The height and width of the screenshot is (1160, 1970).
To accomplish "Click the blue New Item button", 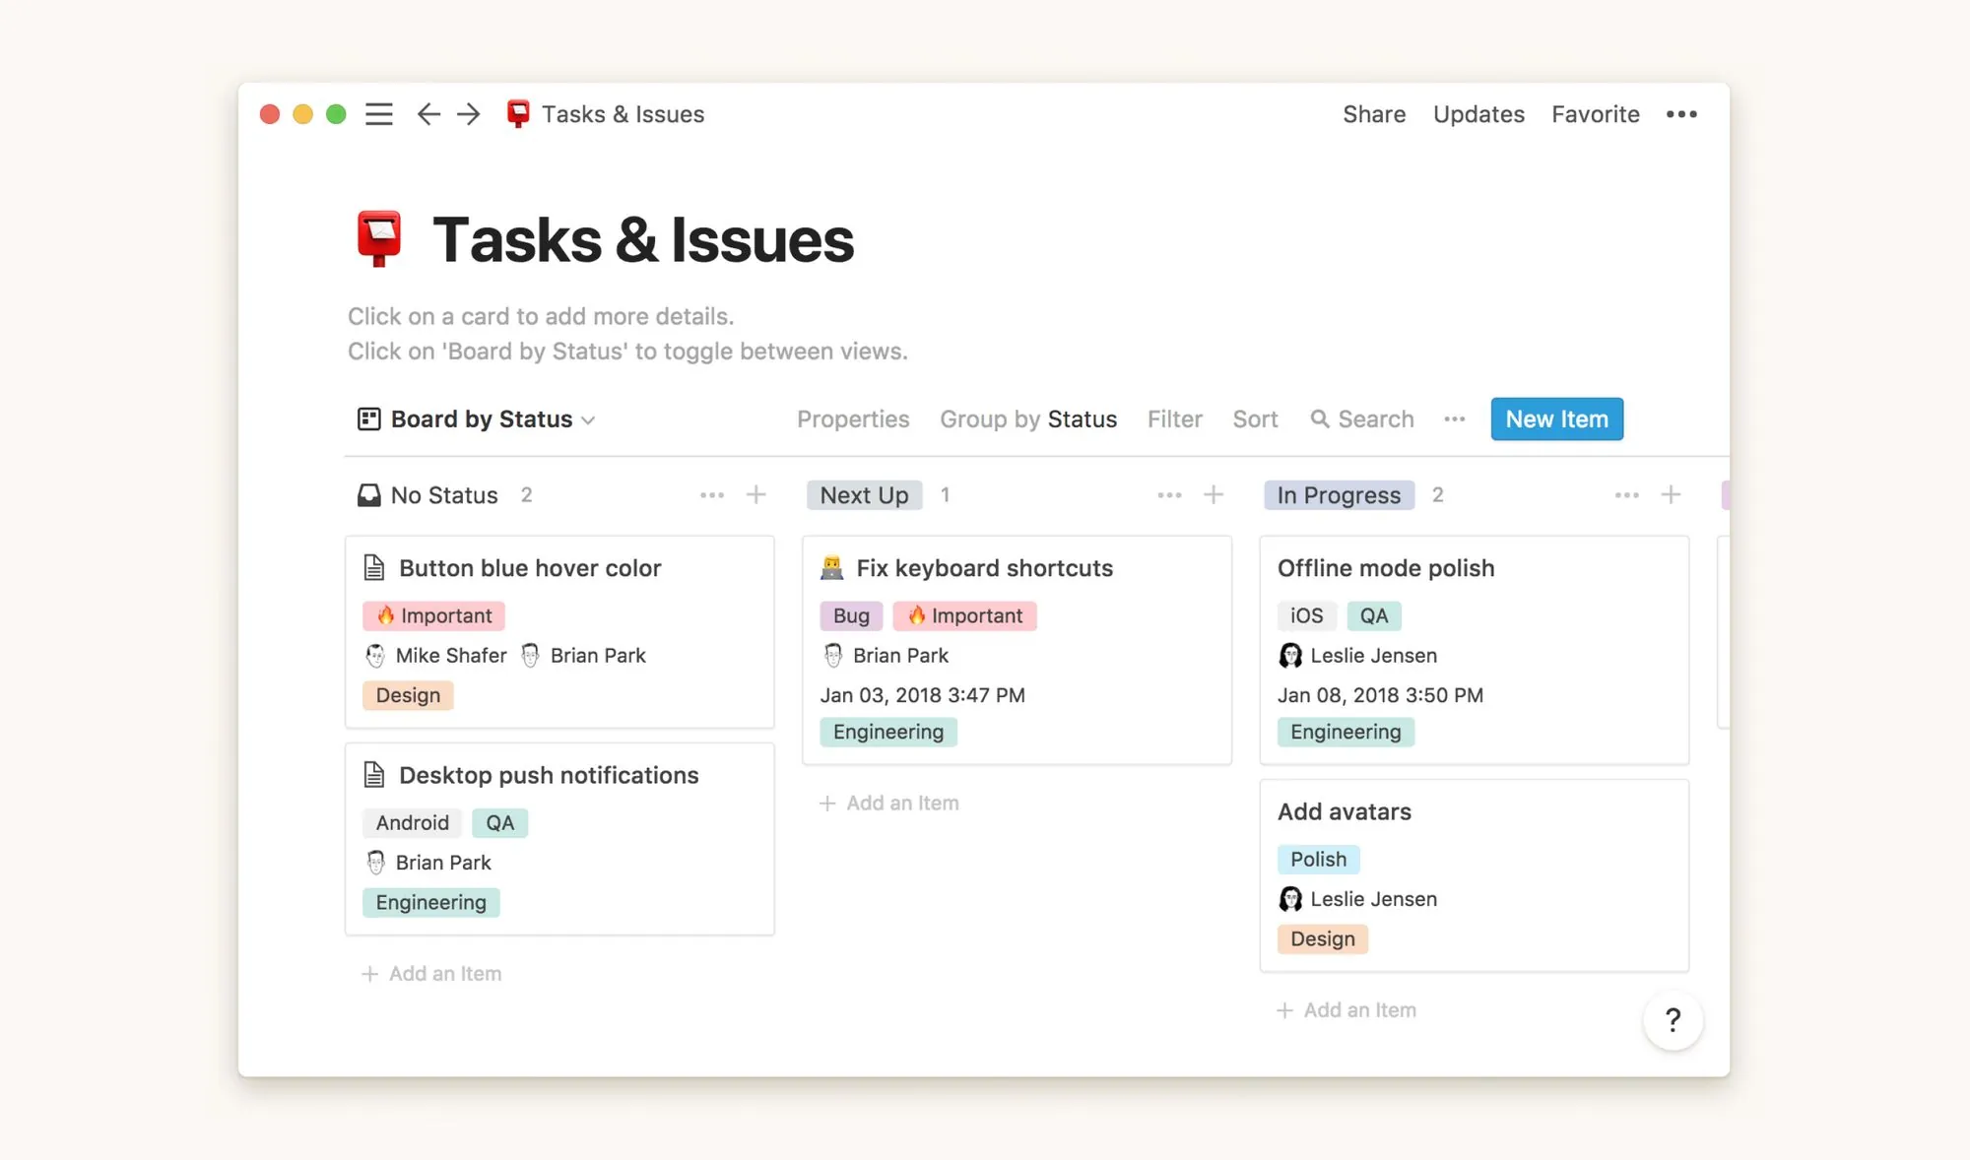I will point(1556,419).
